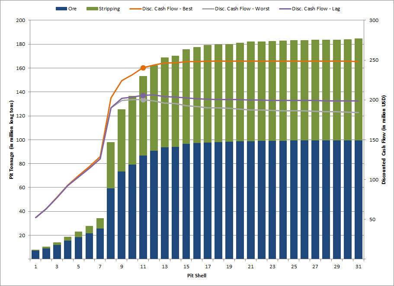
Task: Select the "Pit Tonnage (in million long tons)" axis title
Action: [x=11, y=140]
